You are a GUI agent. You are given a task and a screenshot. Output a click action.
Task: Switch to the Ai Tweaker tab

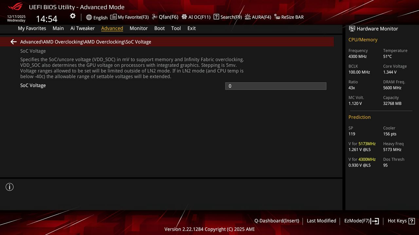(82, 28)
